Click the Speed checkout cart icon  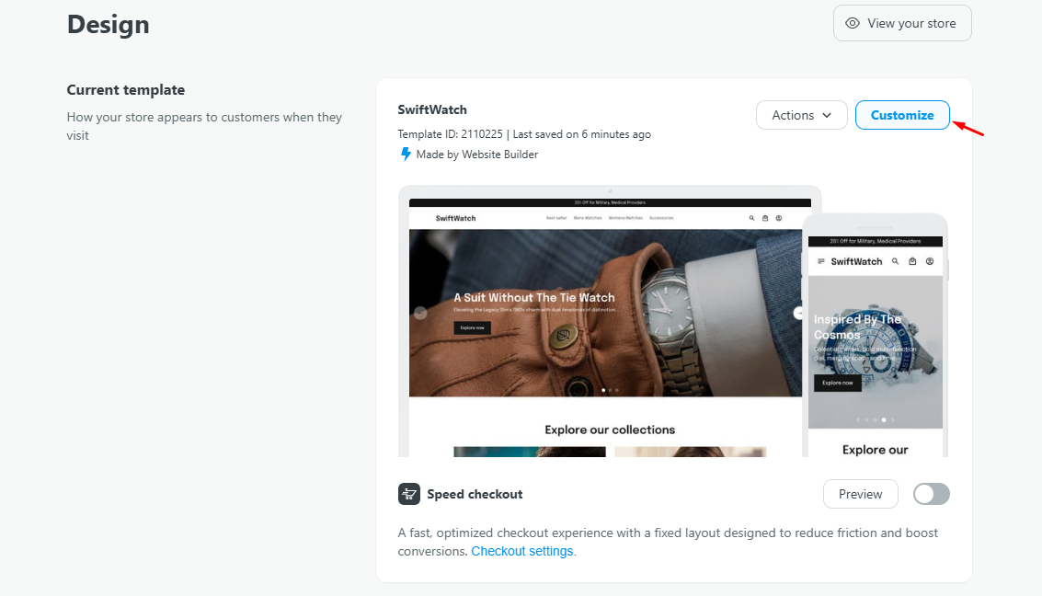pos(409,494)
